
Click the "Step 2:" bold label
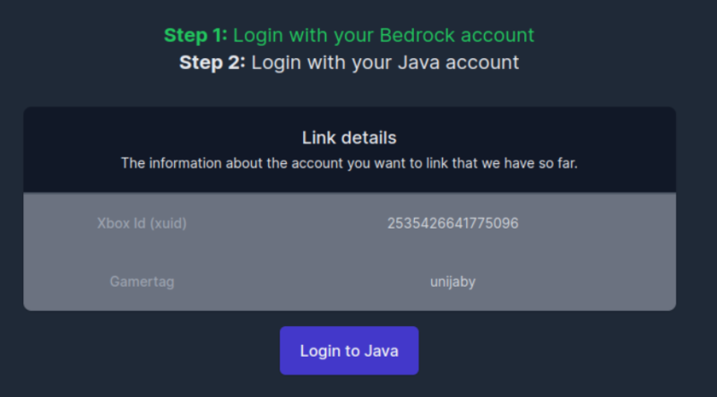(x=212, y=63)
